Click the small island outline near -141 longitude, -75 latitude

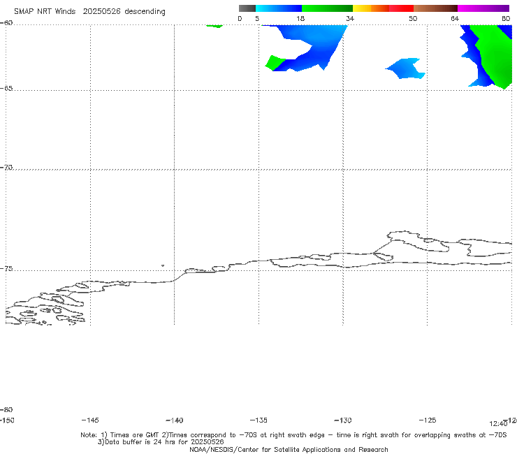[163, 265]
